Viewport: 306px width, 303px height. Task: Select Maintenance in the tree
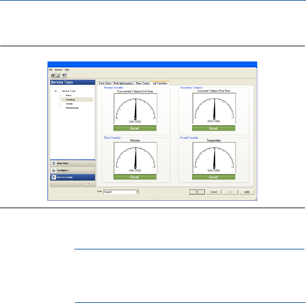point(72,108)
